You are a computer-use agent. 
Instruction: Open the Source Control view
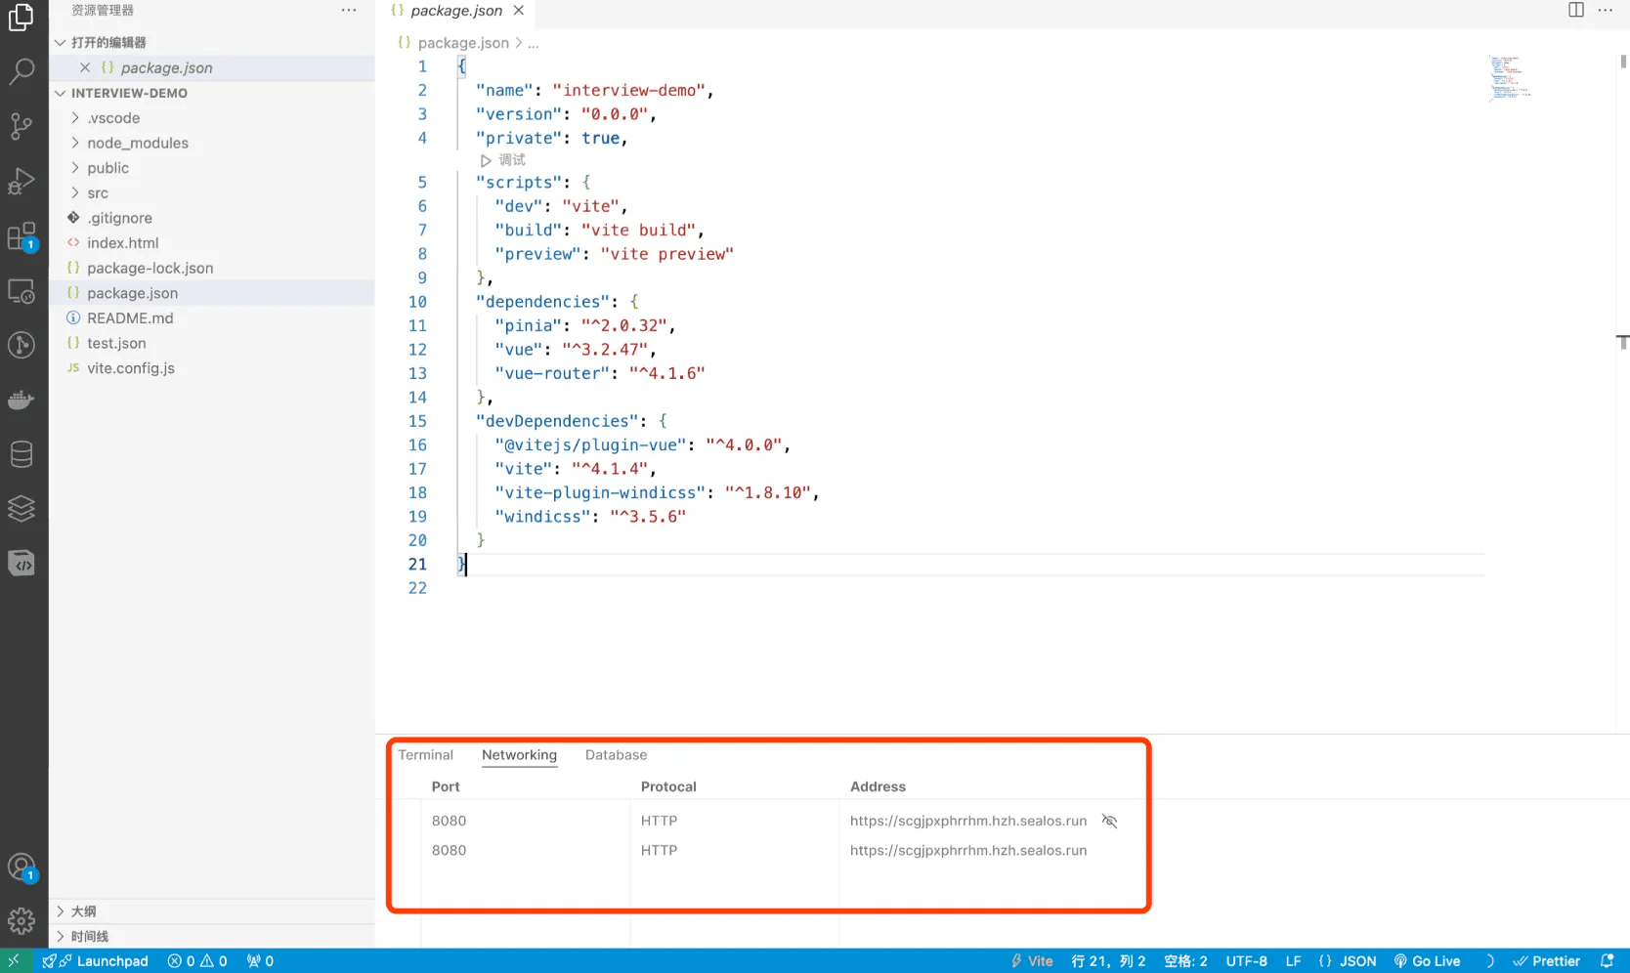[x=21, y=126]
